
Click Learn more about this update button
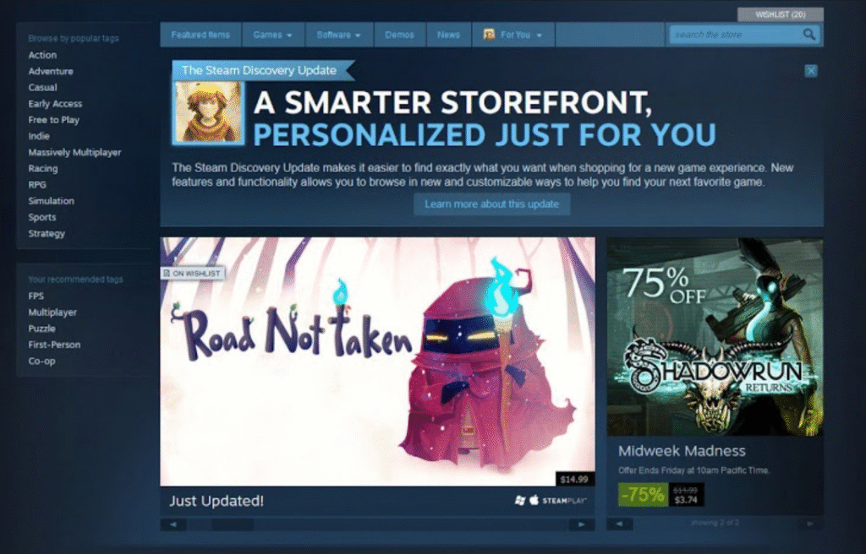491,204
